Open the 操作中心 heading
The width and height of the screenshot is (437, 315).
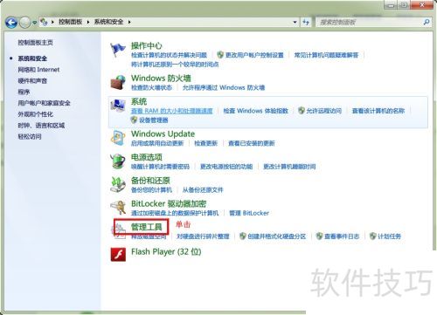coord(147,45)
